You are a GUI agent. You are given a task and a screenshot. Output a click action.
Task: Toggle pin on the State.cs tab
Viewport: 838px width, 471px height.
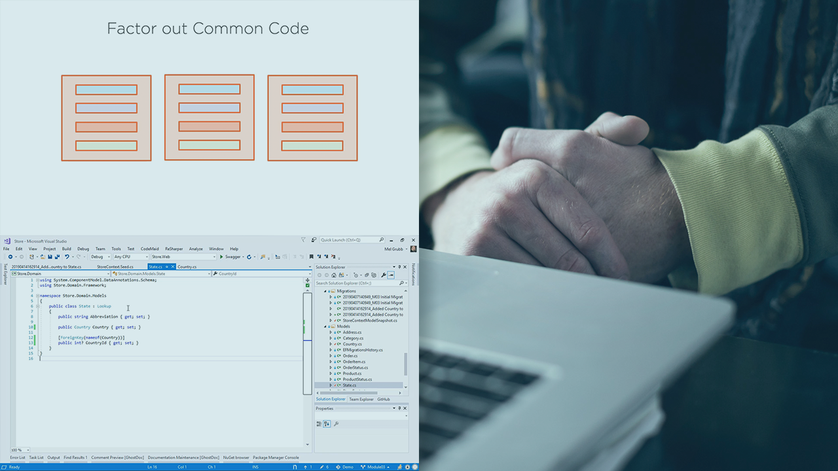[x=166, y=267]
